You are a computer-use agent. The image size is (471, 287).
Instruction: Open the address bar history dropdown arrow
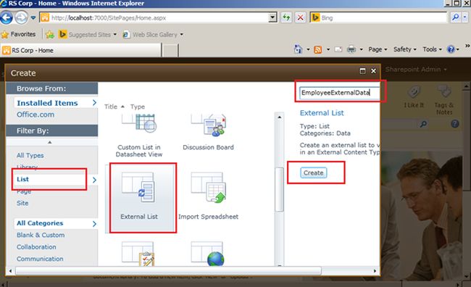click(272, 17)
